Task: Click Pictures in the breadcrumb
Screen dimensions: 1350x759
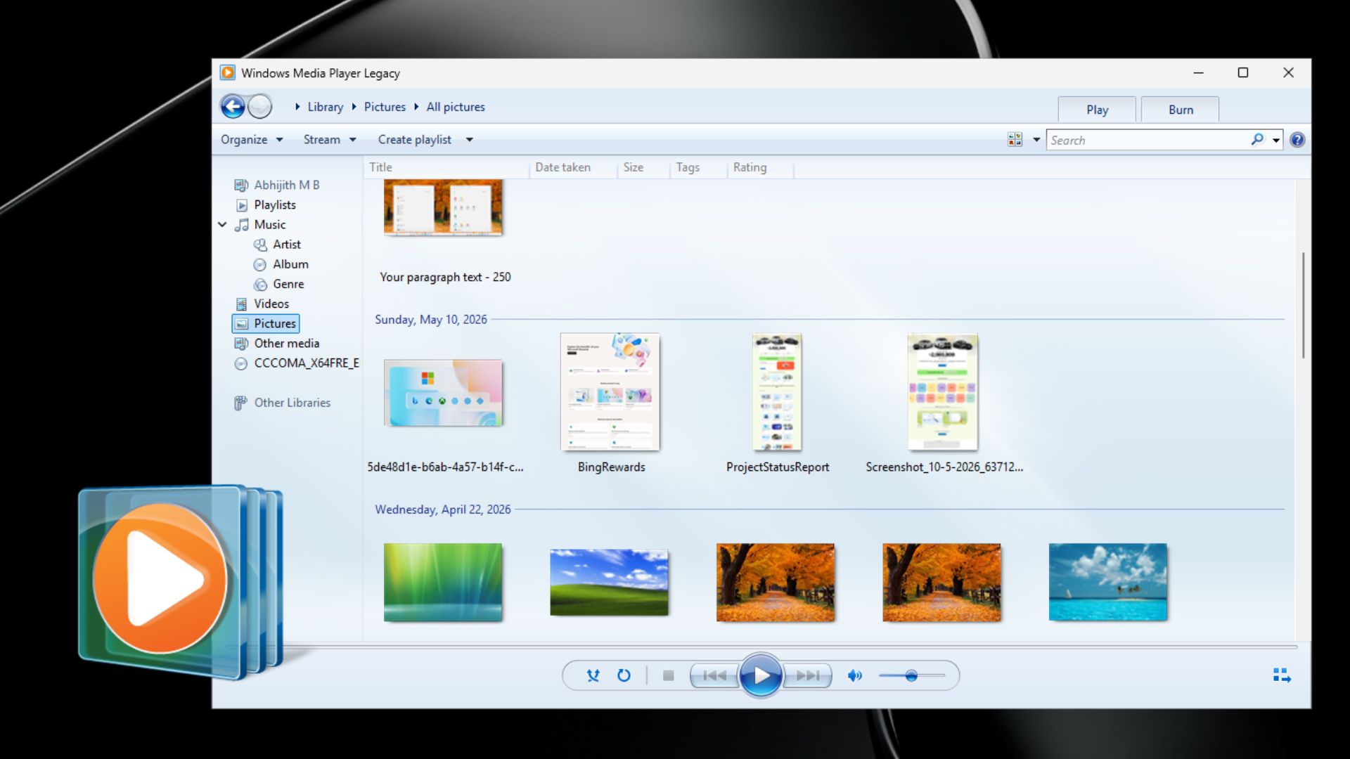Action: pyautogui.click(x=385, y=107)
